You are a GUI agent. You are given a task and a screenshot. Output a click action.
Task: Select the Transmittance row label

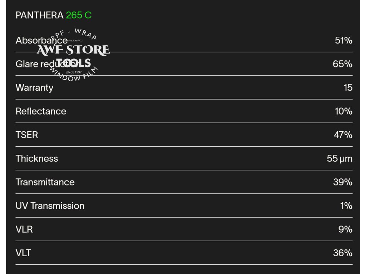[x=45, y=182]
